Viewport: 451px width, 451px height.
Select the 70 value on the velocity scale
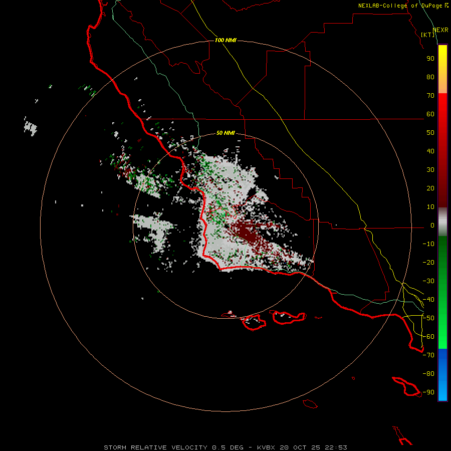pyautogui.click(x=430, y=96)
